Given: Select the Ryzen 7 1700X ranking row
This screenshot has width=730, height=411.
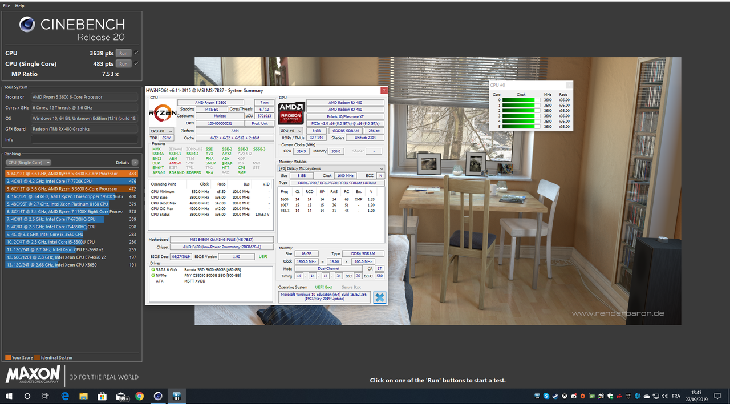Looking at the screenshot, I should (x=71, y=211).
